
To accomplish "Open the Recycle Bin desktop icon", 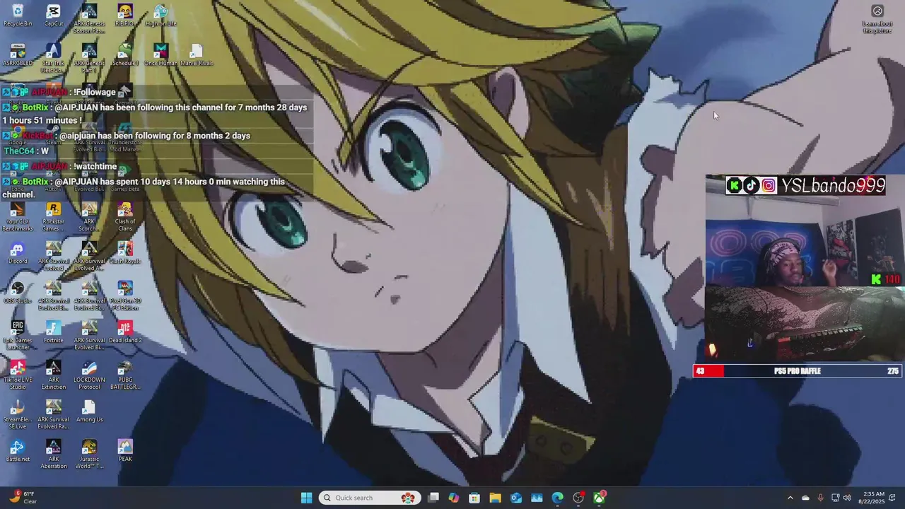I will pyautogui.click(x=18, y=15).
